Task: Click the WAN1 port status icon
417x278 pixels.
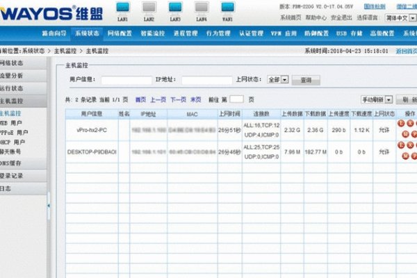Action: click(x=227, y=7)
